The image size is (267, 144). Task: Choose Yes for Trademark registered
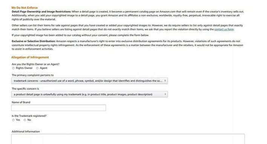point(13,120)
